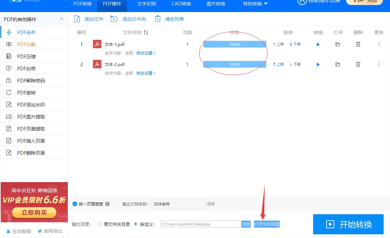
Task: Select PDF解除密码 in sidebar
Action: [x=34, y=80]
